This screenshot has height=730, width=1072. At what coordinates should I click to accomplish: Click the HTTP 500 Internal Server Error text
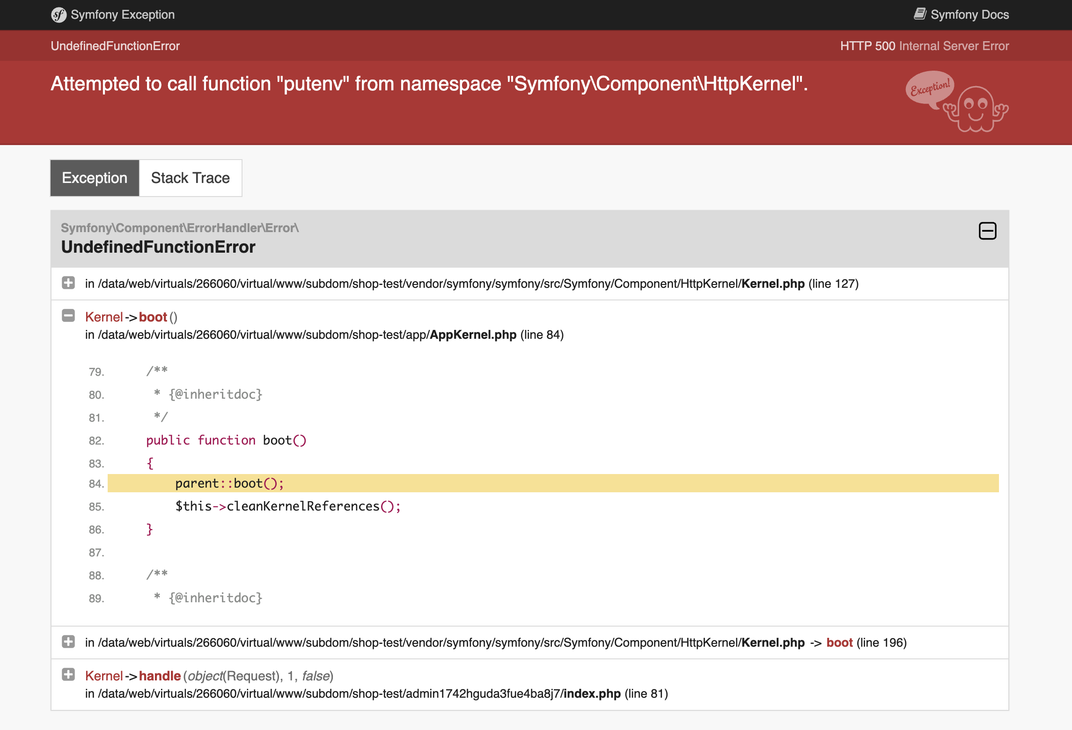pos(924,46)
